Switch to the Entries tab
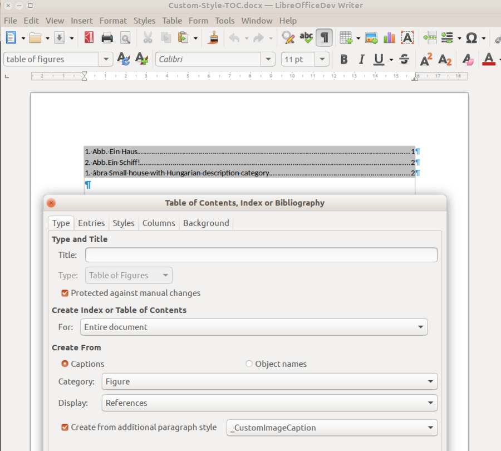Image resolution: width=501 pixels, height=451 pixels. 91,223
